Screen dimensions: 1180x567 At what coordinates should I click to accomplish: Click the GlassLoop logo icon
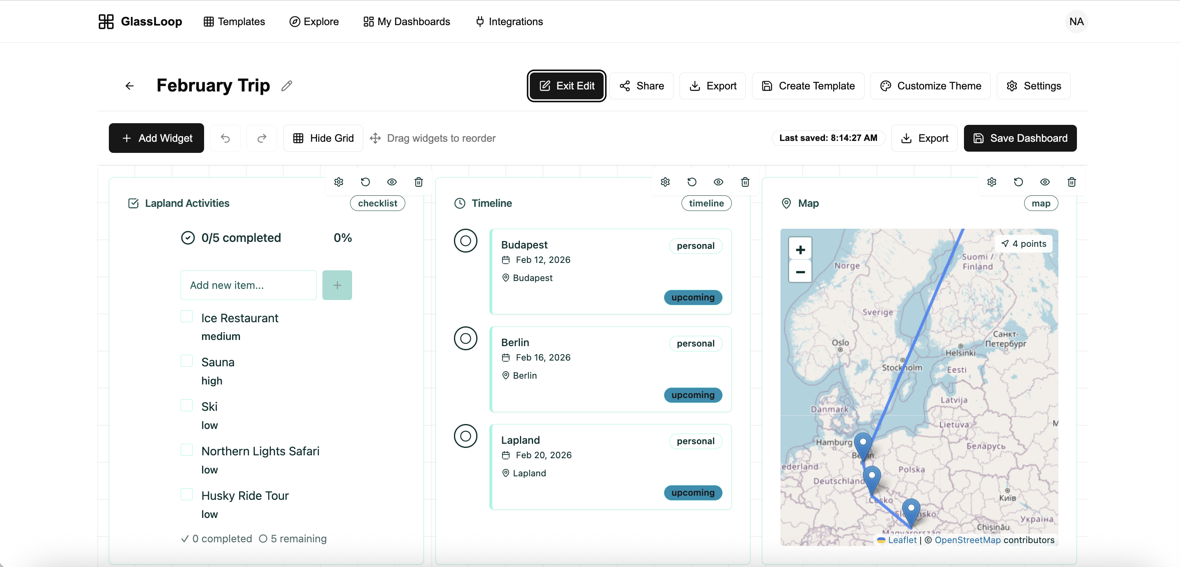click(x=106, y=21)
